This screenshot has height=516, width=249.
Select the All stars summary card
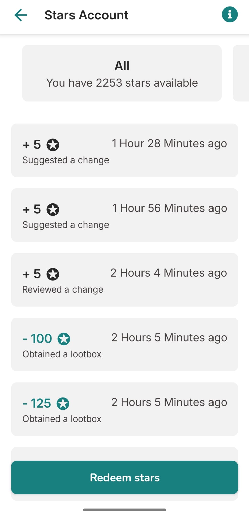122,73
